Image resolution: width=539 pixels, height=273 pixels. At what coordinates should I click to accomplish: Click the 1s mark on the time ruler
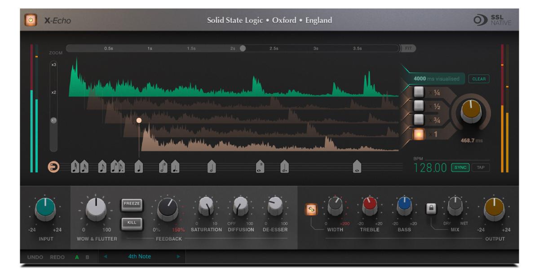click(x=150, y=49)
